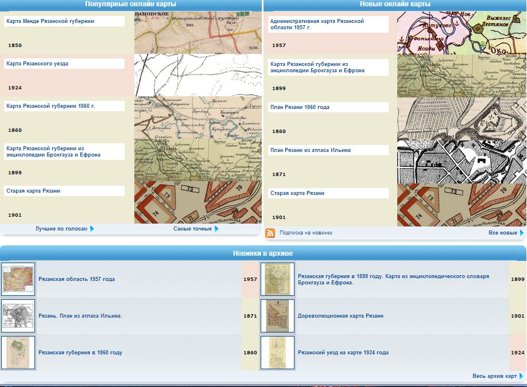Open thumbnail of Рязанская область 1957 года
Image resolution: width=527 pixels, height=387 pixels.
tap(18, 279)
